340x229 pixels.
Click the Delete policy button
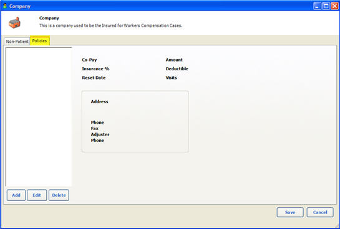(x=59, y=195)
